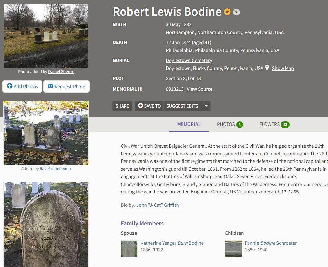Select the Memorial tab
Screen dimensions: 328x267
(x=189, y=125)
